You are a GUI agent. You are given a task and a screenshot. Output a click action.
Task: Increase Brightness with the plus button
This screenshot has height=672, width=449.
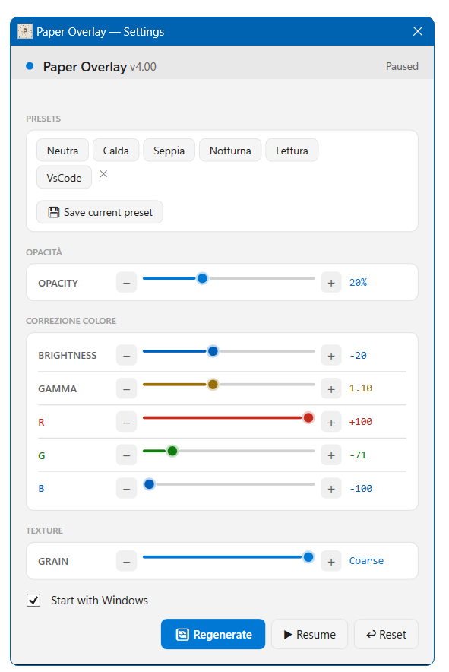pos(331,356)
